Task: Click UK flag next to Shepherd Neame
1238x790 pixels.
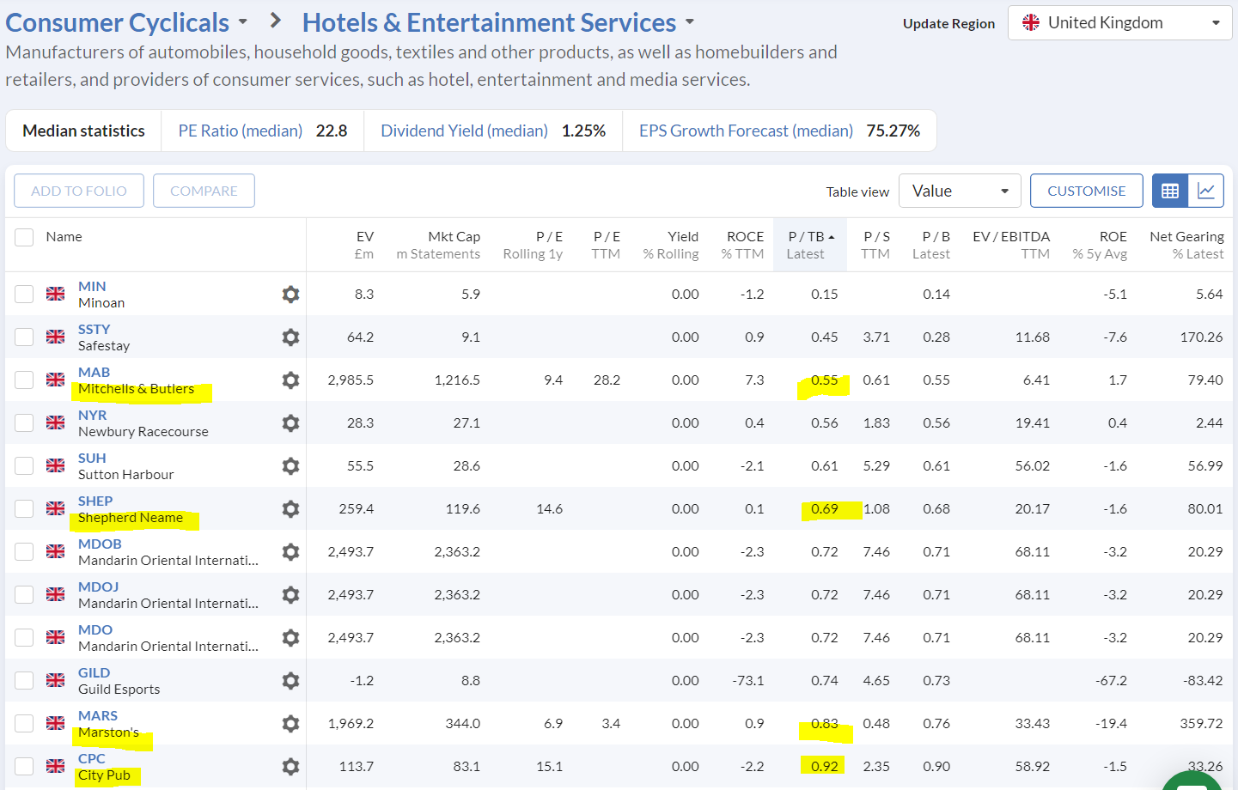Action: pos(56,508)
